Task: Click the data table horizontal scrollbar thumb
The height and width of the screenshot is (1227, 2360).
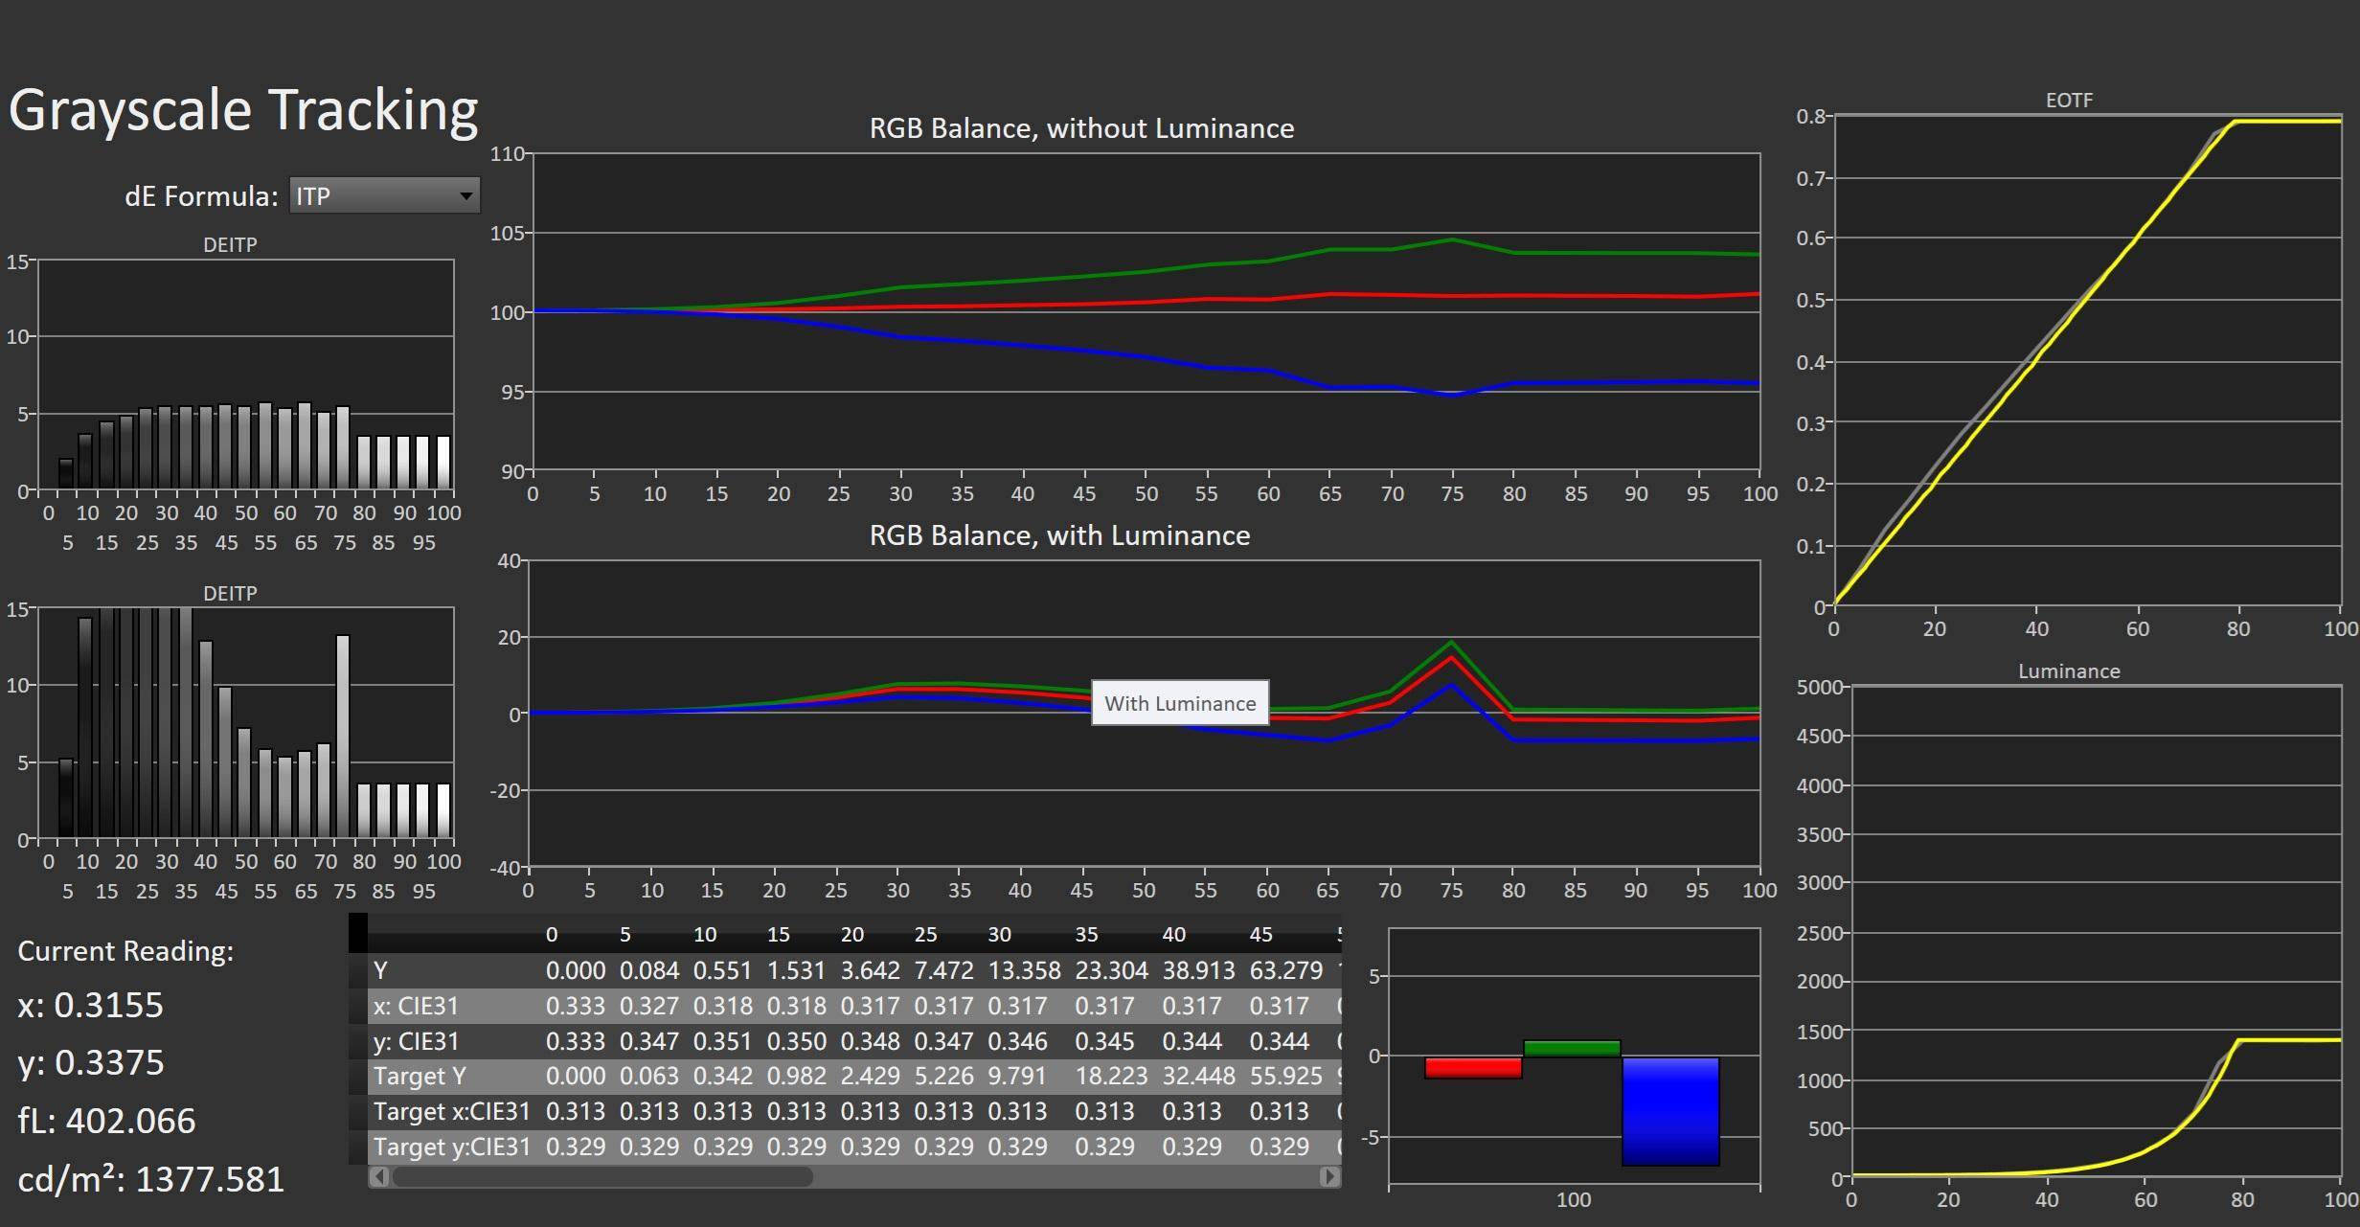Action: coord(601,1176)
